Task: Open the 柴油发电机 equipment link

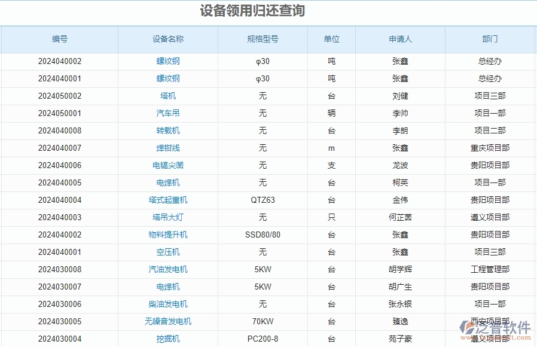Action: (x=167, y=304)
